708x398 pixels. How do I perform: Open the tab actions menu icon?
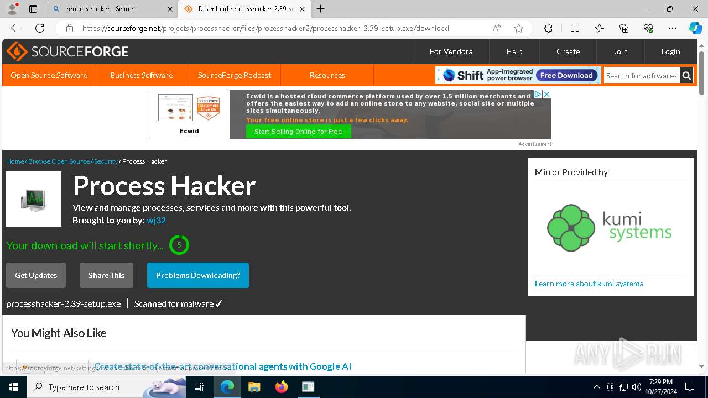click(33, 9)
